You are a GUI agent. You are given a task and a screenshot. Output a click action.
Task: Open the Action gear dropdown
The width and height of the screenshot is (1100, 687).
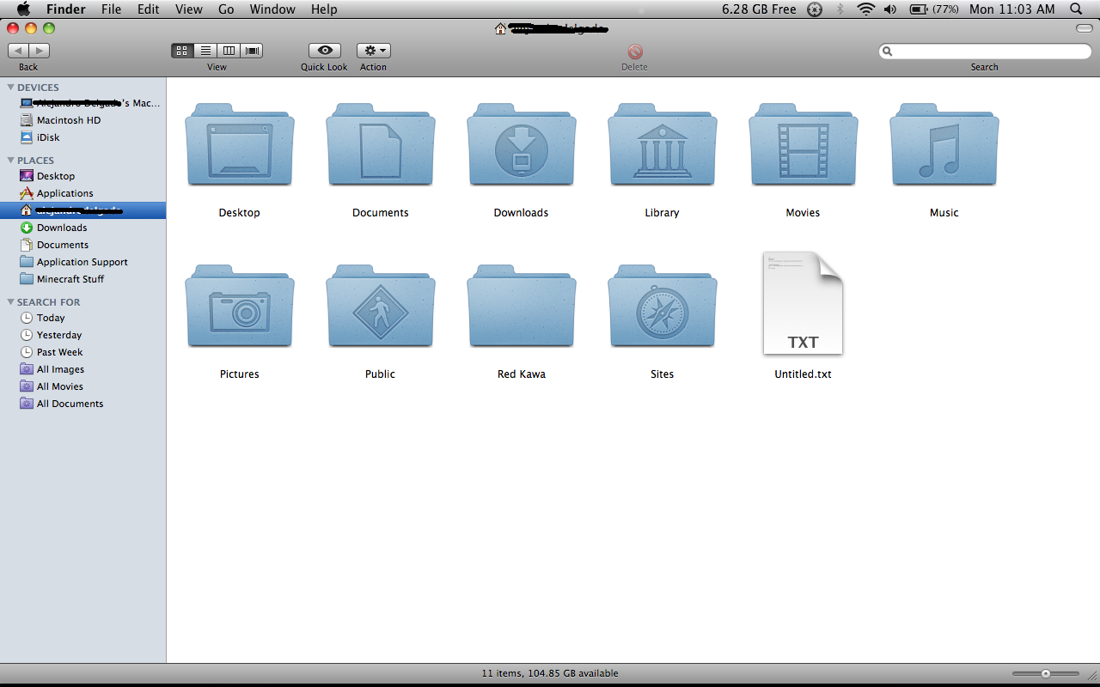[374, 51]
